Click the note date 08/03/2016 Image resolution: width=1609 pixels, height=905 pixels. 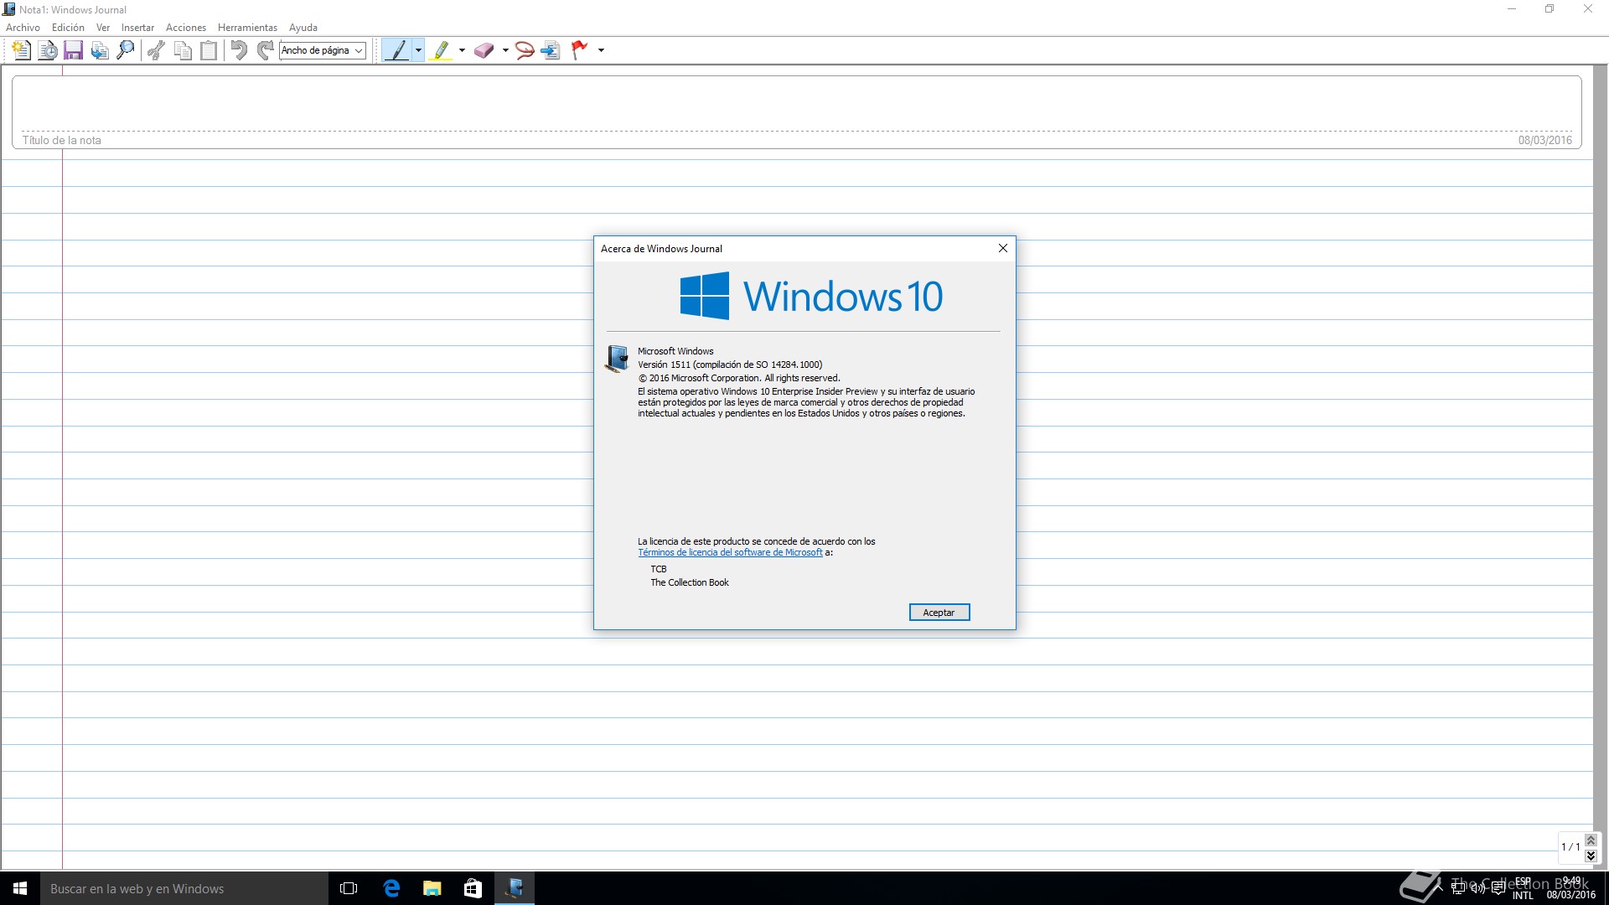[1544, 140]
